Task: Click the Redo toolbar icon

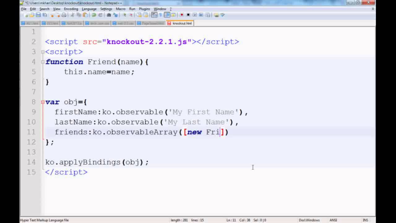Action: tap(100, 15)
